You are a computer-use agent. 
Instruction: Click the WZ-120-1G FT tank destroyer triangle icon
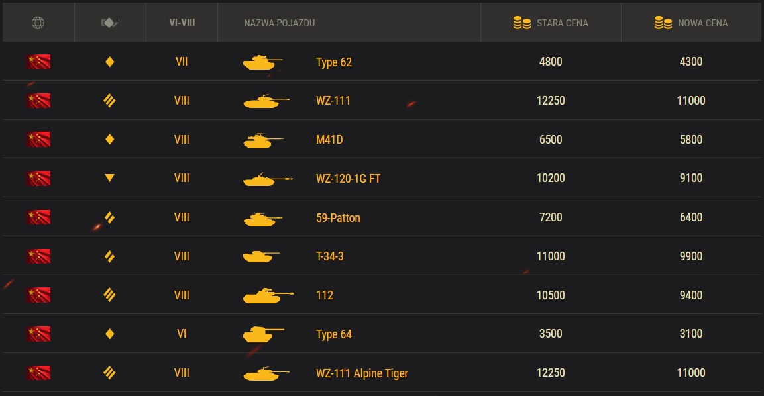[x=109, y=177]
